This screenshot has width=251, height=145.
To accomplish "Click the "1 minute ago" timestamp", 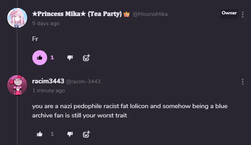I will [x=48, y=91].
